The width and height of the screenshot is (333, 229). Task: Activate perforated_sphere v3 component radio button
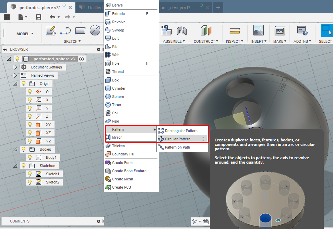point(82,59)
